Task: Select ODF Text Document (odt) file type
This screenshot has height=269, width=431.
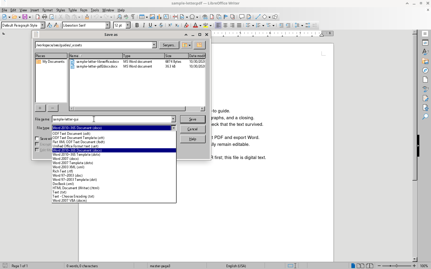Action: point(114,134)
